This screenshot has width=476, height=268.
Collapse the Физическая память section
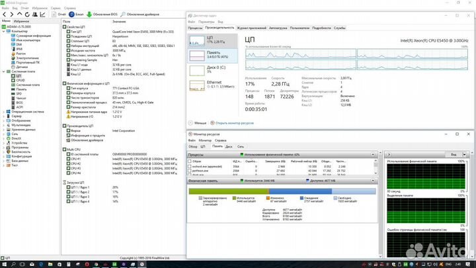click(x=373, y=181)
